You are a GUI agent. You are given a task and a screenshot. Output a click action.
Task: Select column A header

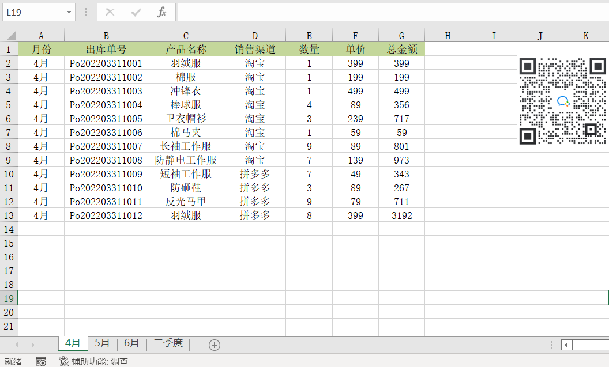41,36
